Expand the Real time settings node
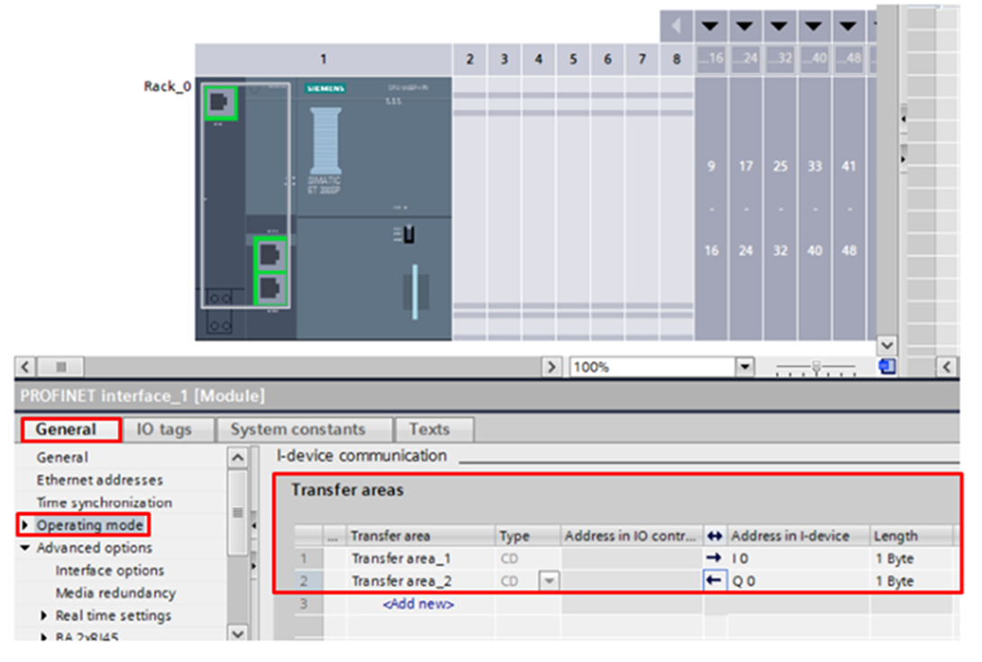This screenshot has width=982, height=662. (x=44, y=616)
